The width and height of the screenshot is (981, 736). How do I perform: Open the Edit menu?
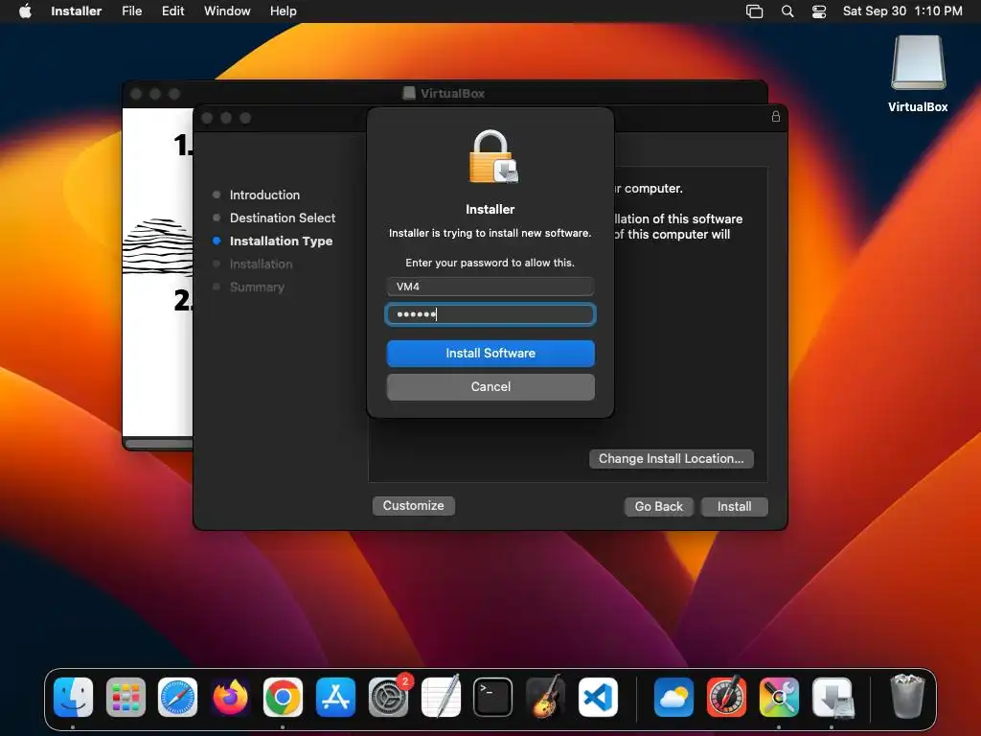pos(172,11)
